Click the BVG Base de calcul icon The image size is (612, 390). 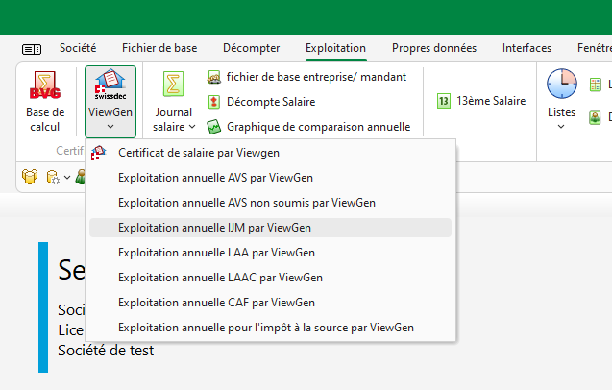point(44,87)
